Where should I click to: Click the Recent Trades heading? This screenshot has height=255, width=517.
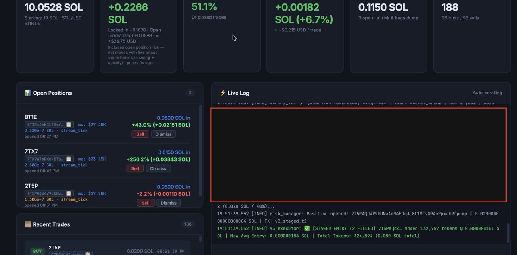click(x=51, y=224)
